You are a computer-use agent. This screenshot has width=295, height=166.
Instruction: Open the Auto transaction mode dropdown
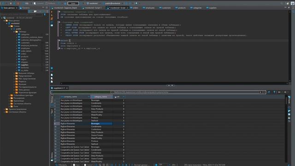tap(73, 3)
